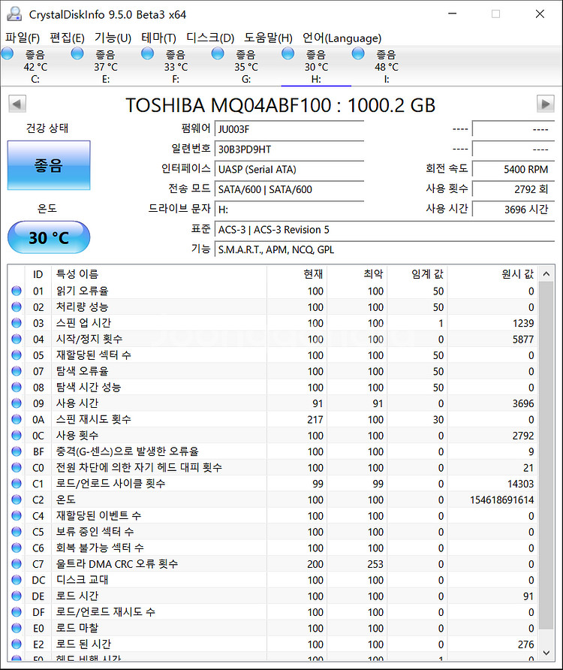Click status icon for 0C 사용 횟수
The width and height of the screenshot is (563, 670).
click(x=17, y=436)
